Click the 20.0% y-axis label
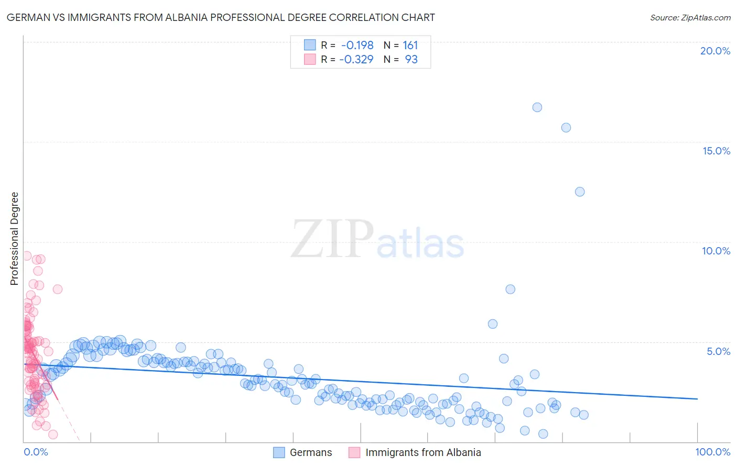Screen dimensions: 737x467 coord(715,51)
